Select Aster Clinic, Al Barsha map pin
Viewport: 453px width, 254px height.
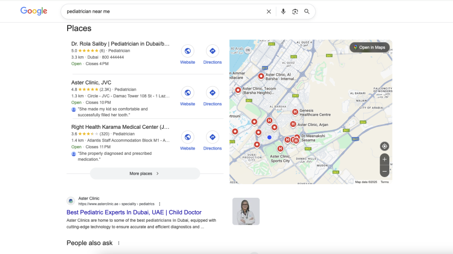pos(261,76)
